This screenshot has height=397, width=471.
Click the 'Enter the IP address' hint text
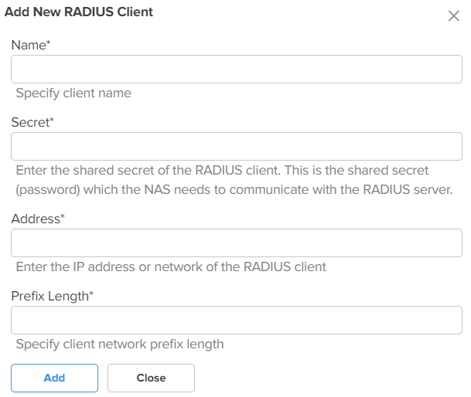pyautogui.click(x=171, y=266)
